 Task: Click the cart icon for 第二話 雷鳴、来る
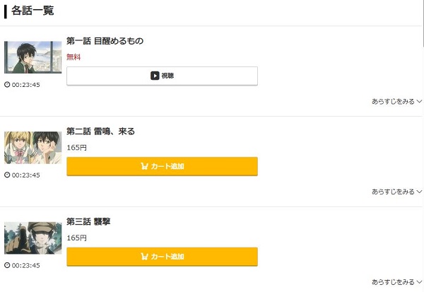pos(145,166)
